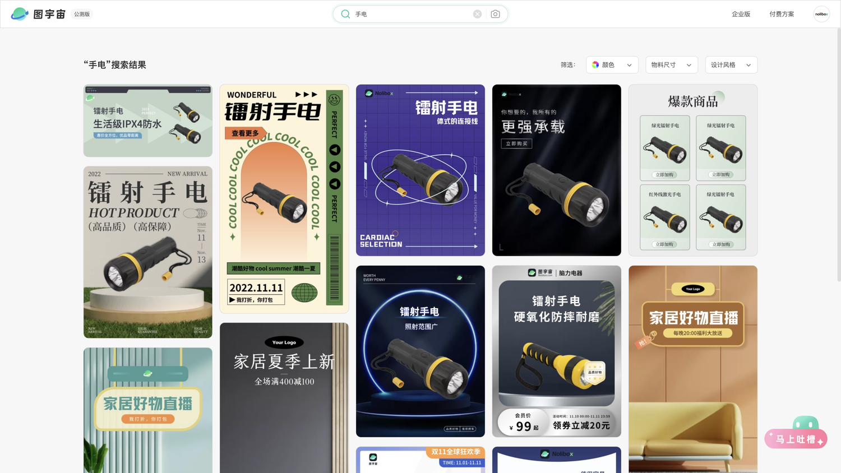The image size is (841, 473).
Task: Open the green 家居好物直播 template
Action: 148,410
